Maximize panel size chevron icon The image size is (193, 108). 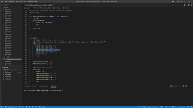tap(191, 86)
